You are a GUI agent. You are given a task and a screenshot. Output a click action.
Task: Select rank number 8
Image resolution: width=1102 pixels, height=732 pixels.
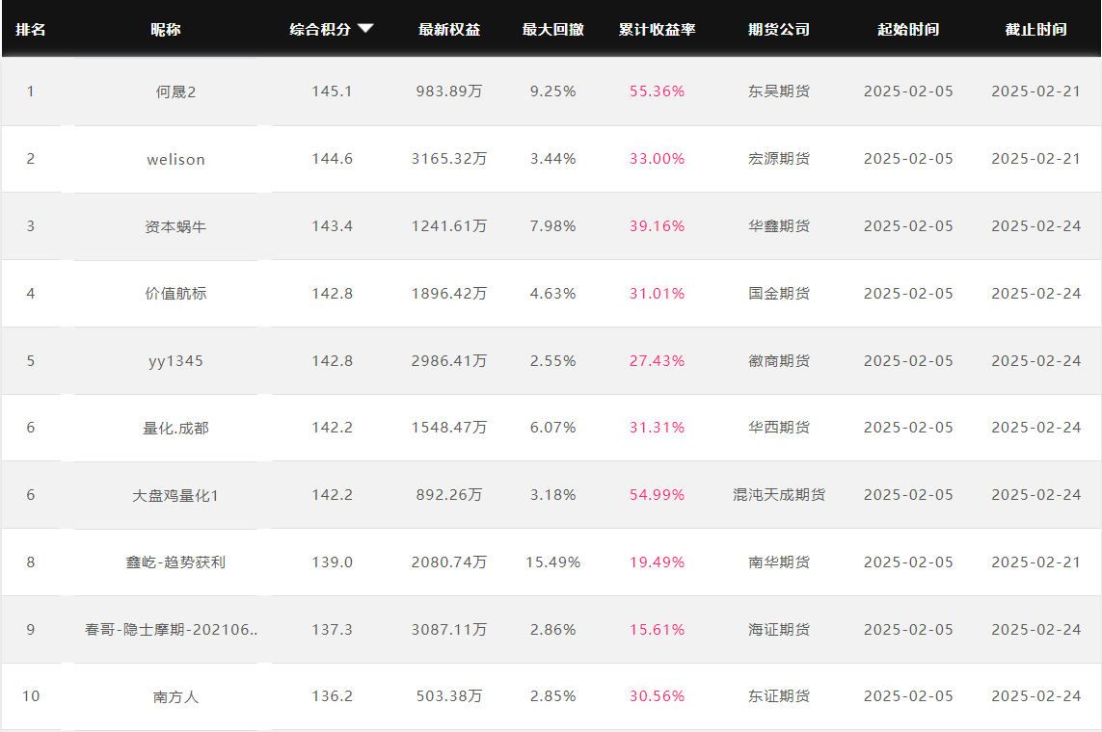click(x=31, y=562)
